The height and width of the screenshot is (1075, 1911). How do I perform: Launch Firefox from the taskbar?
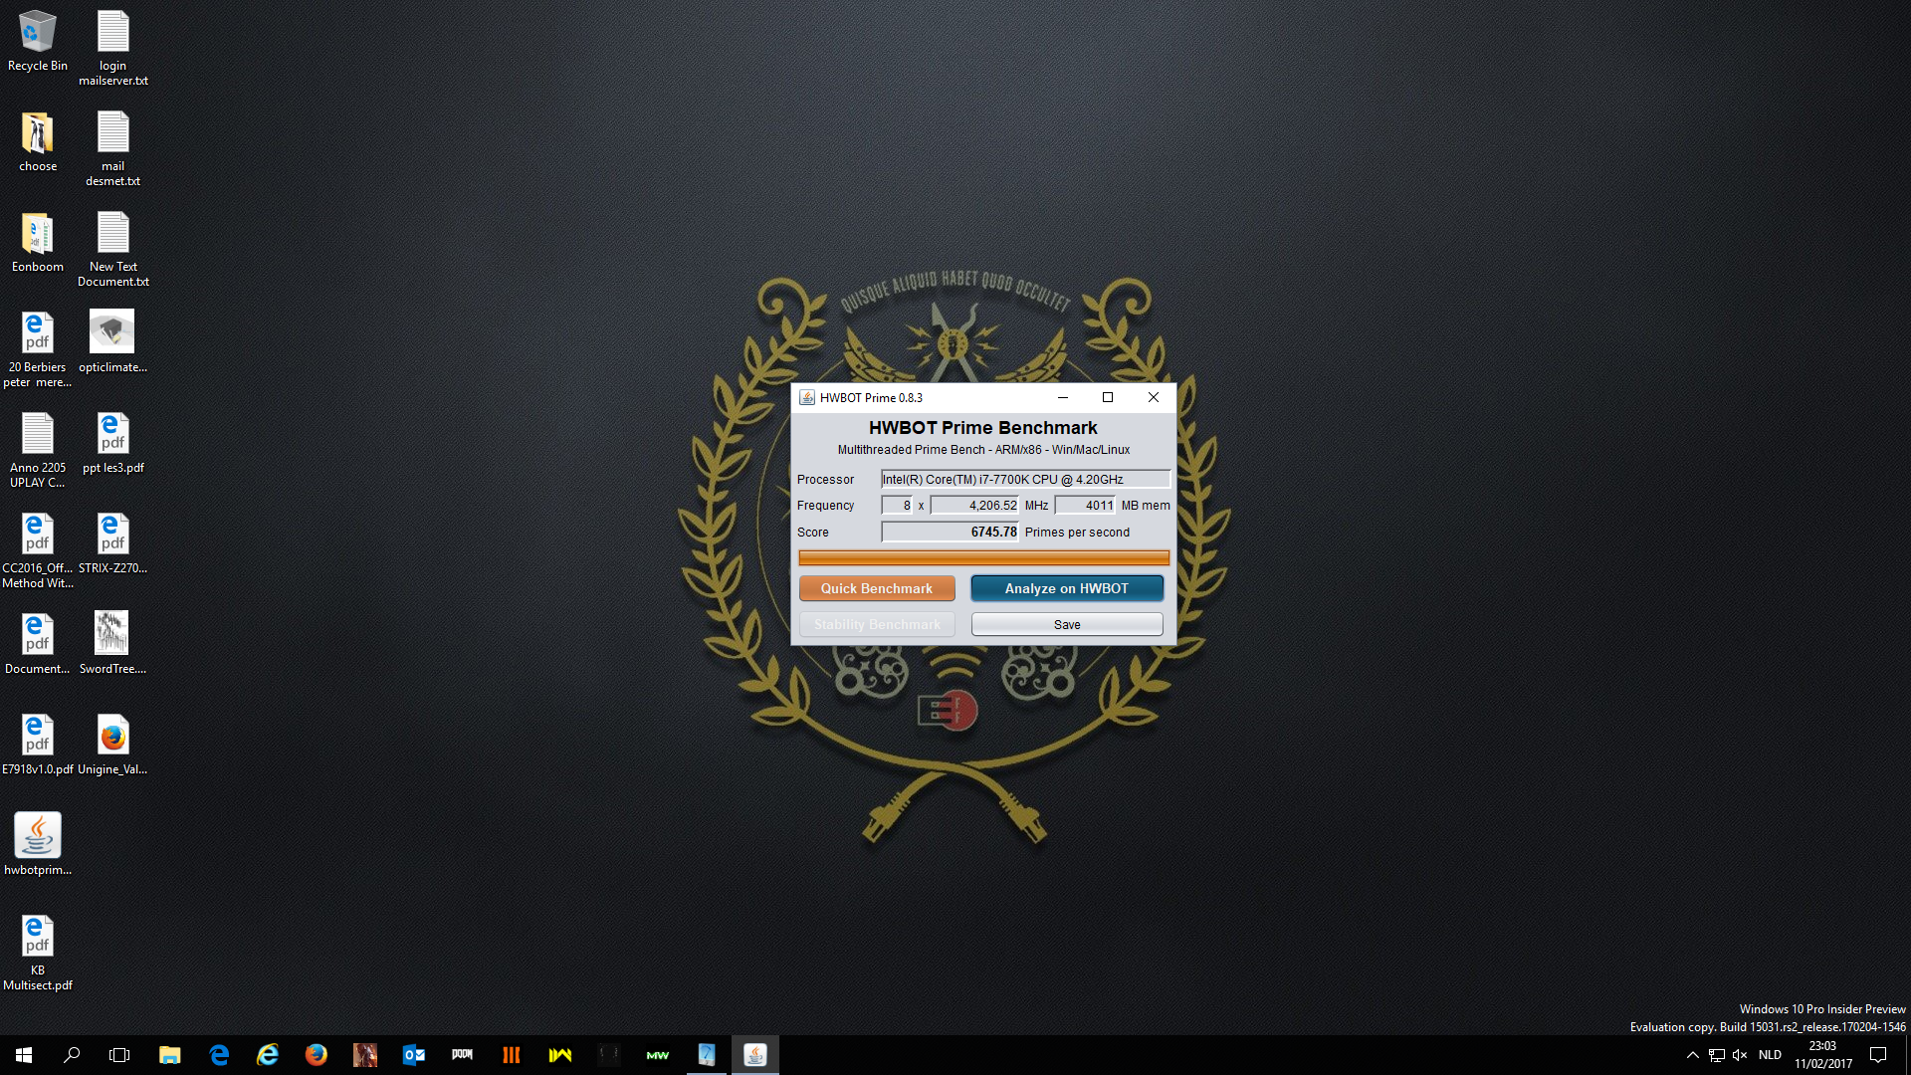coord(317,1055)
